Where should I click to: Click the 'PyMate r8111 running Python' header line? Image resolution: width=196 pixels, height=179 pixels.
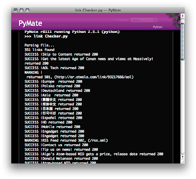click(x=72, y=32)
